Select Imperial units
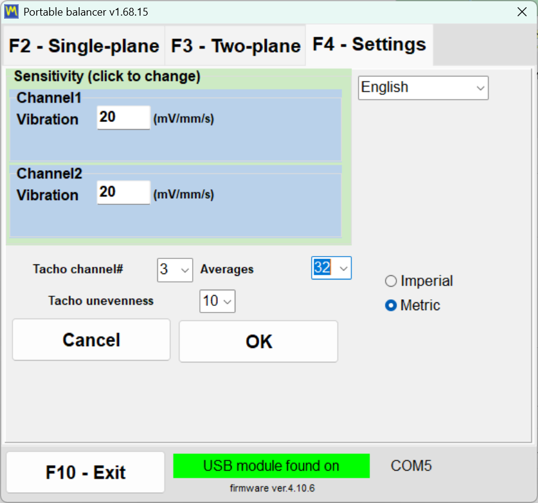 (x=391, y=281)
